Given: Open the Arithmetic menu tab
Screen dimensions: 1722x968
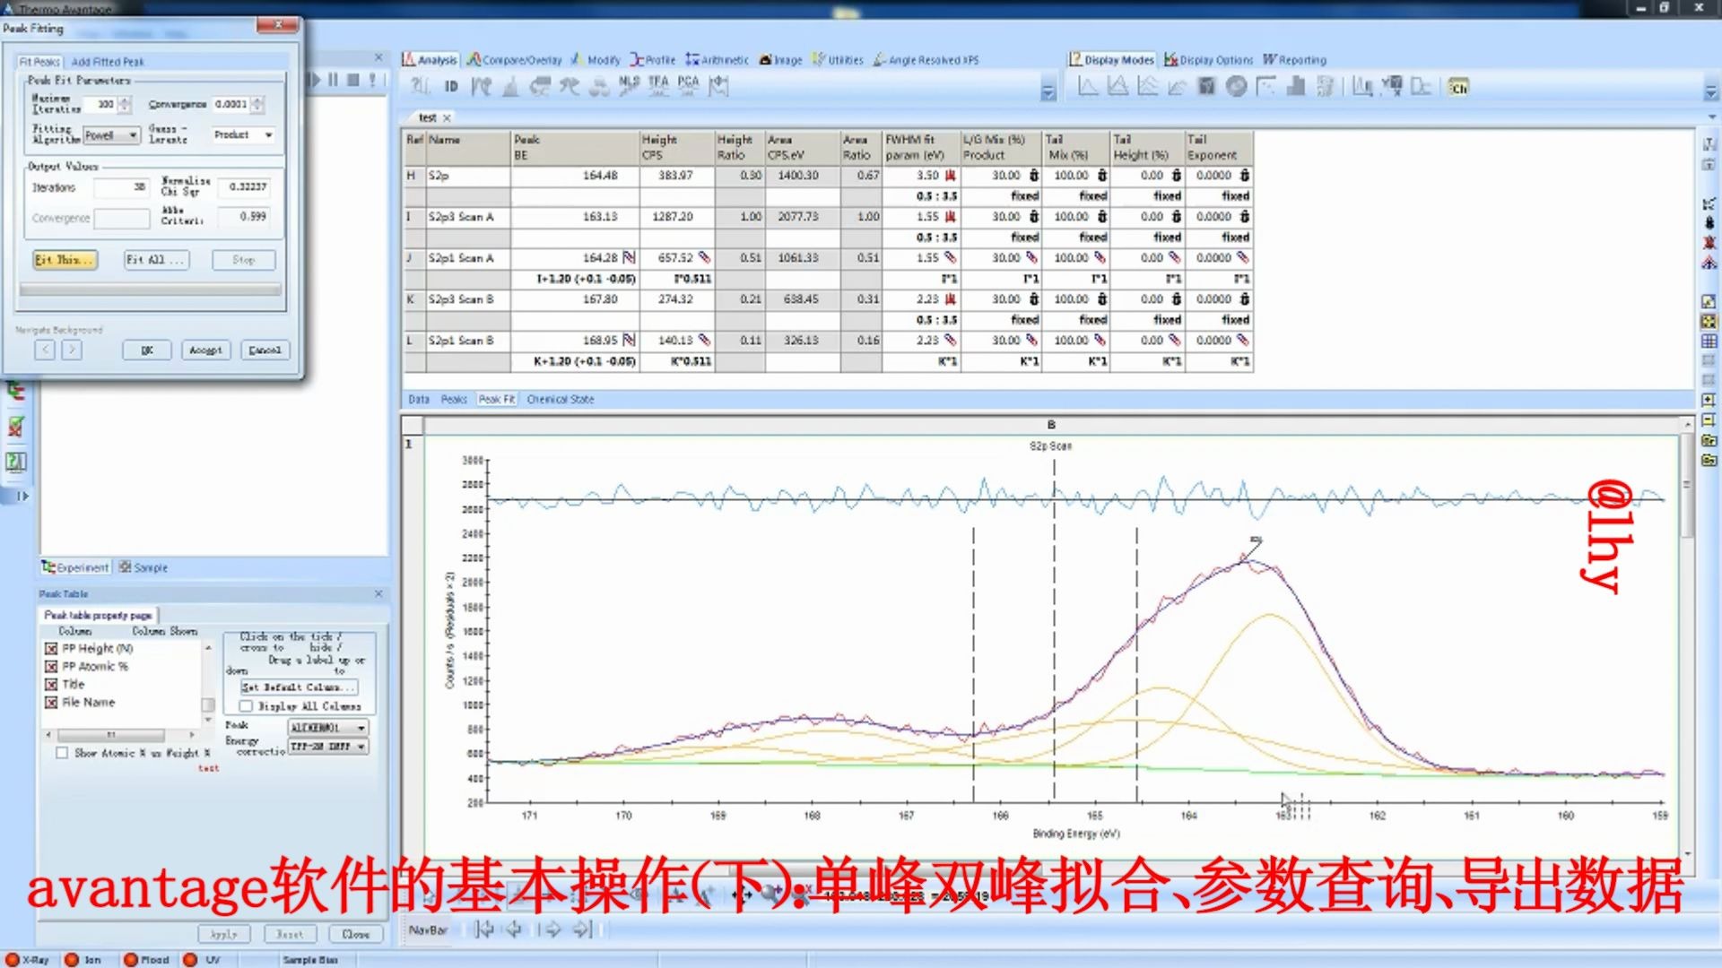Looking at the screenshot, I should click(717, 60).
